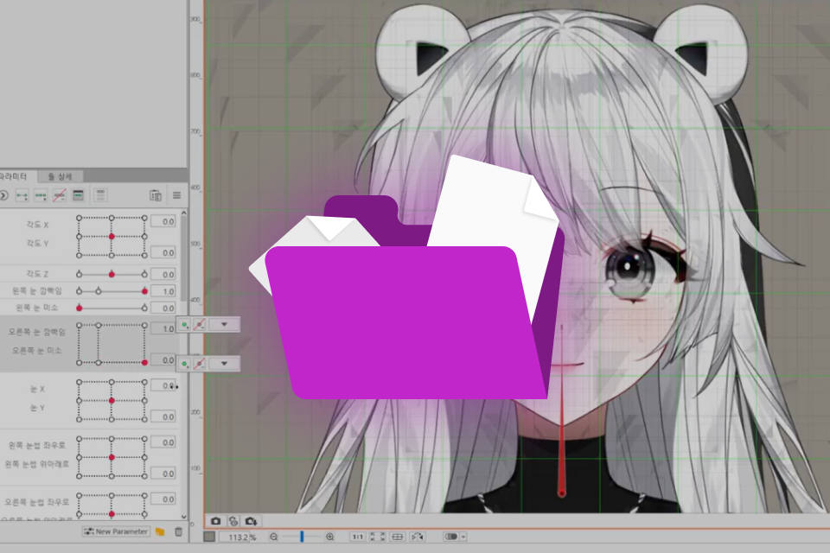Click the canvas background color swatch
830x553 pixels.
coord(209,537)
